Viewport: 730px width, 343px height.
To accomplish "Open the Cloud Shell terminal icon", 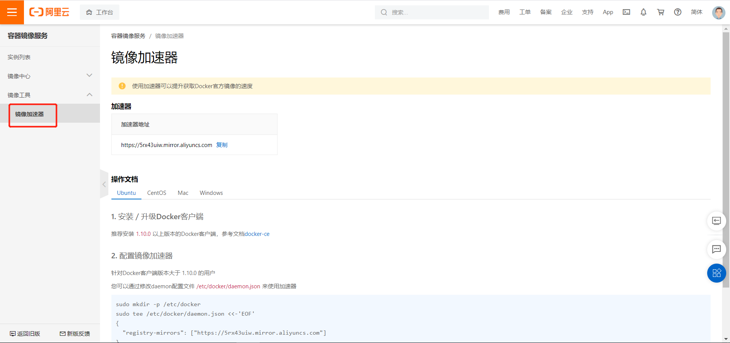I will (626, 12).
